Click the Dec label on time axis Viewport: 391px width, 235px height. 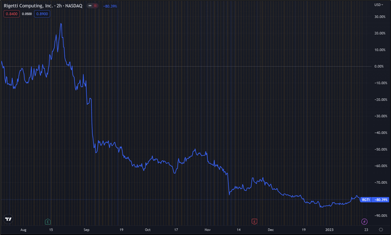(x=271, y=230)
